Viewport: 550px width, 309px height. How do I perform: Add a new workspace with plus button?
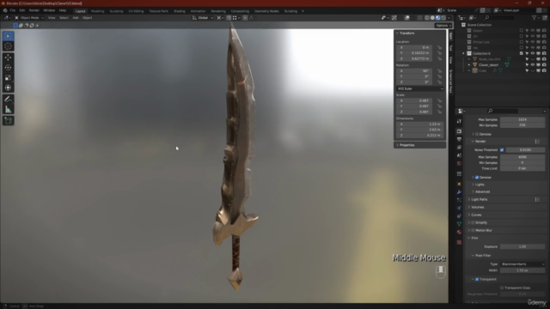tap(303, 11)
